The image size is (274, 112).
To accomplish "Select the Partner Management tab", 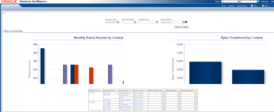I will coord(10,6).
